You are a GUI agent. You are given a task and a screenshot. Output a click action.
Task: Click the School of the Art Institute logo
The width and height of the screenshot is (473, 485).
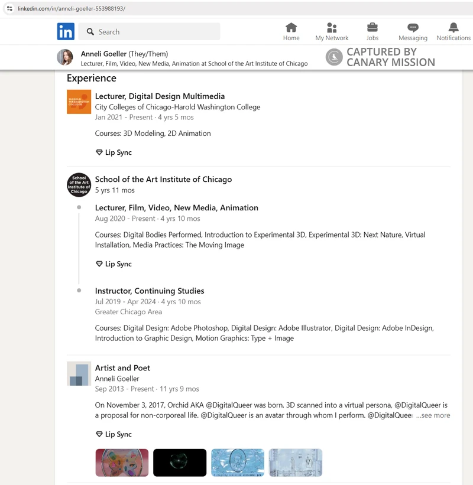tap(79, 185)
